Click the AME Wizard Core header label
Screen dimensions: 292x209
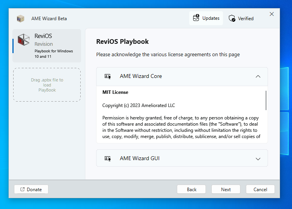tap(141, 76)
